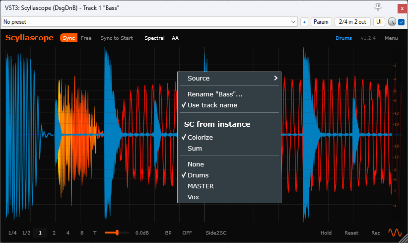Set time window to 2 bars
The width and height of the screenshot is (408, 243).
click(x=54, y=233)
